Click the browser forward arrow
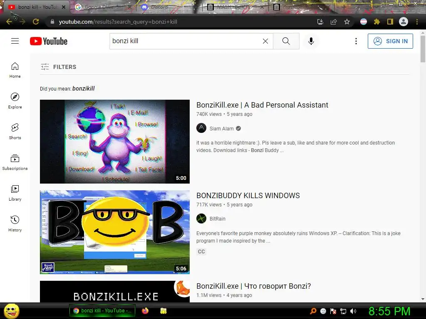 point(22,22)
